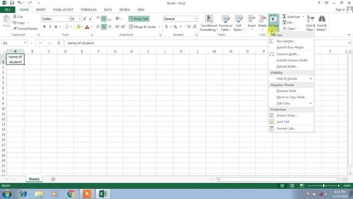Screen dimensions: 353x199
Task: Click the Accounting Number Format dollar icon
Action: click(167, 27)
